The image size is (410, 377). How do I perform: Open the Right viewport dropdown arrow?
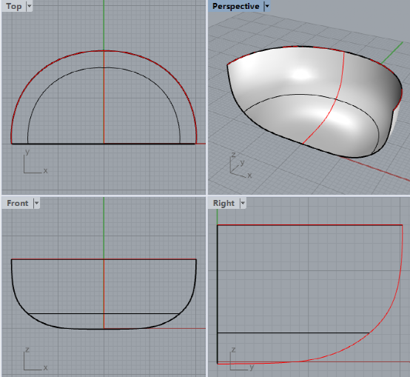click(x=243, y=203)
